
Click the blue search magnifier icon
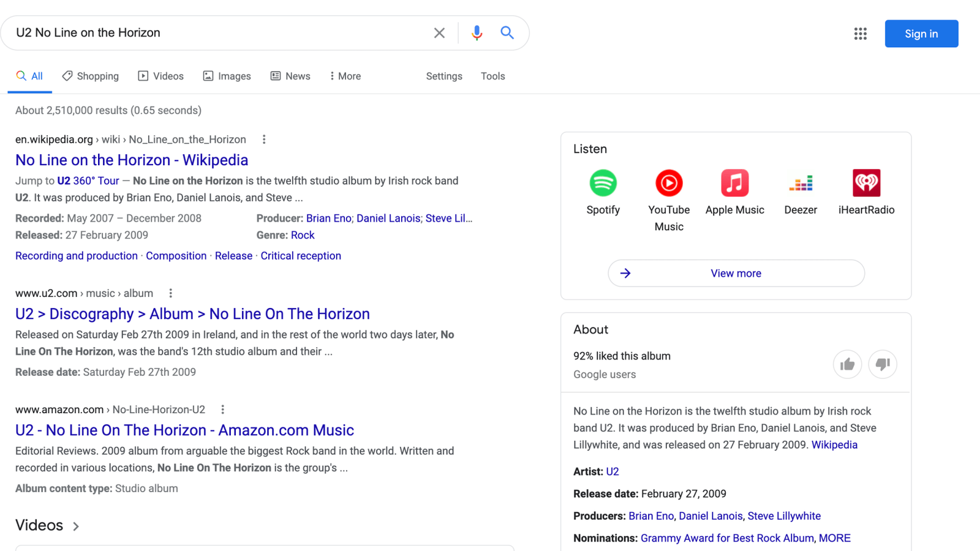[507, 33]
